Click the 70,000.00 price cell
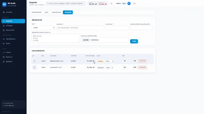Screen dimensions: 204x114 pyautogui.click(x=91, y=61)
